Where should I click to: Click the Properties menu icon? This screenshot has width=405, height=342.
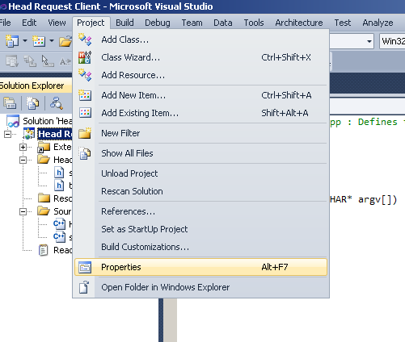point(85,267)
